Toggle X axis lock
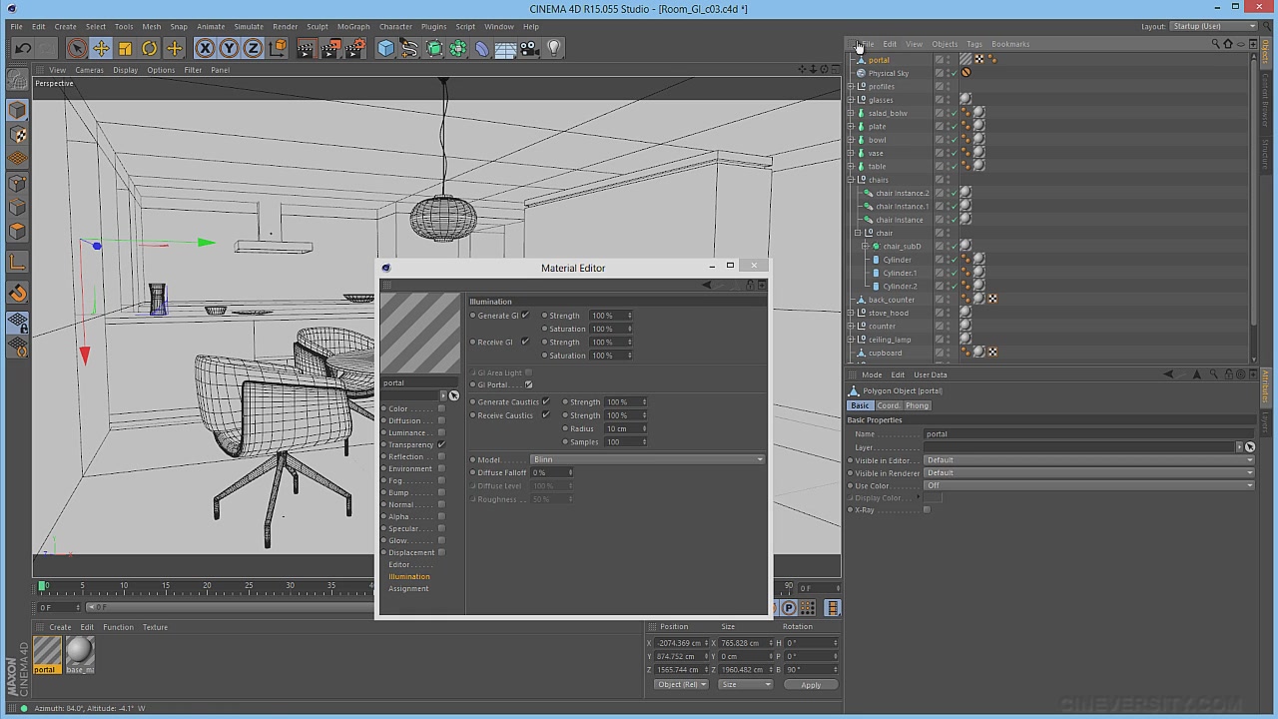 pyautogui.click(x=205, y=48)
